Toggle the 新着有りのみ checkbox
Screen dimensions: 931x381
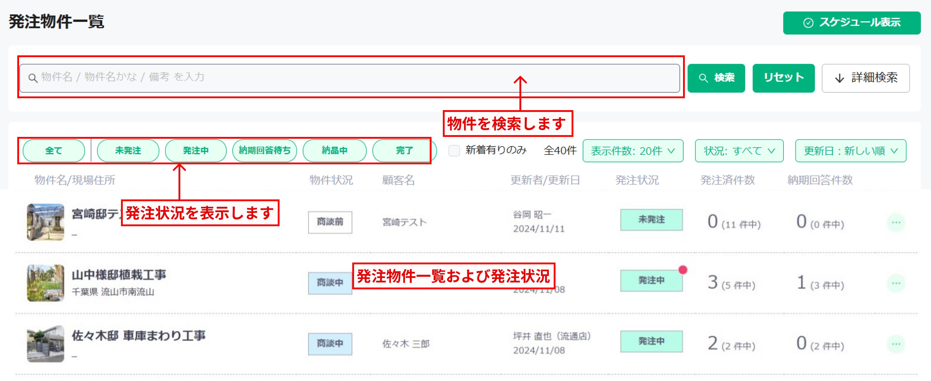pyautogui.click(x=454, y=151)
